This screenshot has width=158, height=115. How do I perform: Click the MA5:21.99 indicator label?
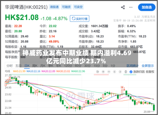pos(19,71)
